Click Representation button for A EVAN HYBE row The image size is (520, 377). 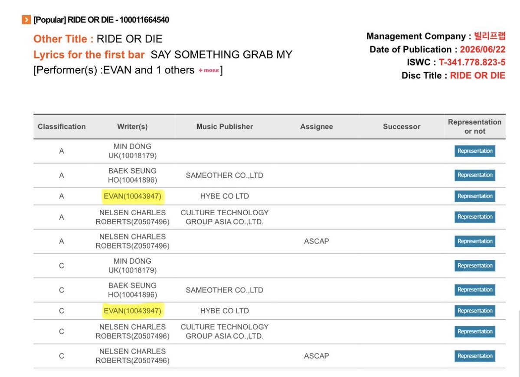click(474, 196)
